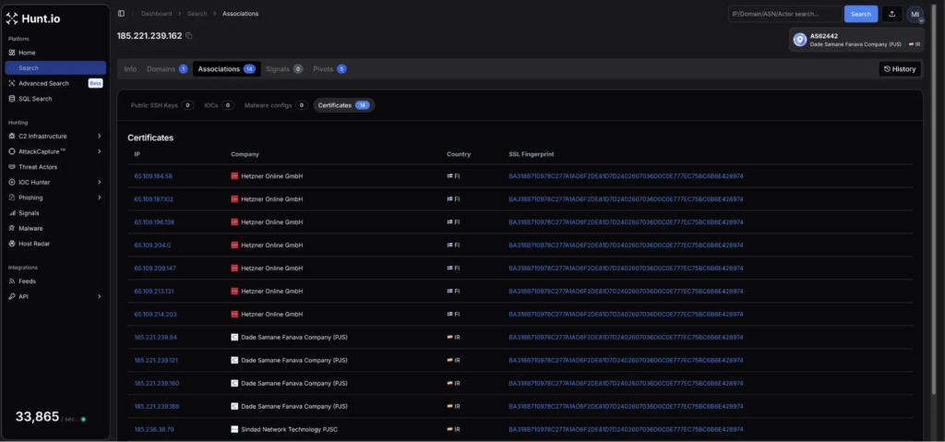Open the MI user avatar menu
This screenshot has width=945, height=442.
pyautogui.click(x=915, y=14)
